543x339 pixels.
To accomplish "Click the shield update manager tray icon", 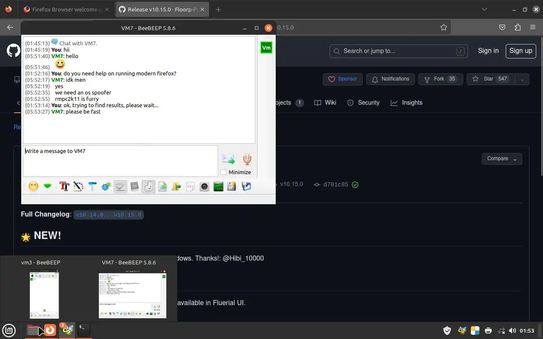I will [x=447, y=331].
